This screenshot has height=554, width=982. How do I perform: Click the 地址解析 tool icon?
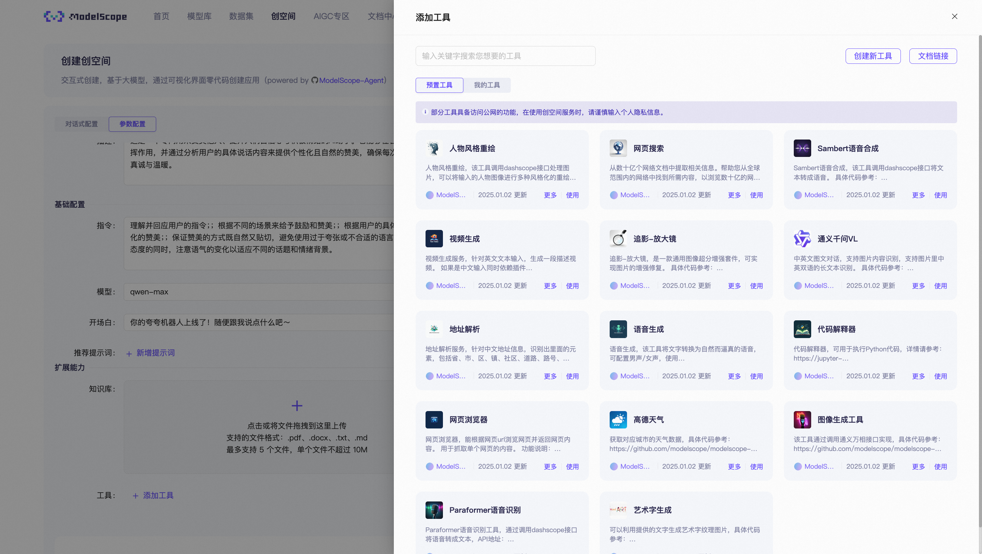point(434,329)
